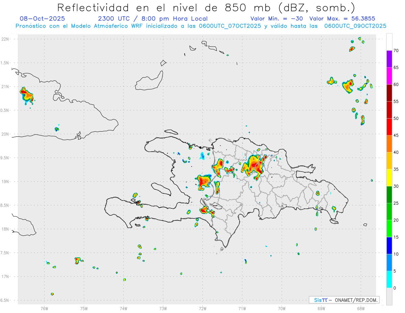Click the 'SisTT - ONAMET/REP.DOM.' label
This screenshot has width=405, height=313.
click(x=344, y=300)
